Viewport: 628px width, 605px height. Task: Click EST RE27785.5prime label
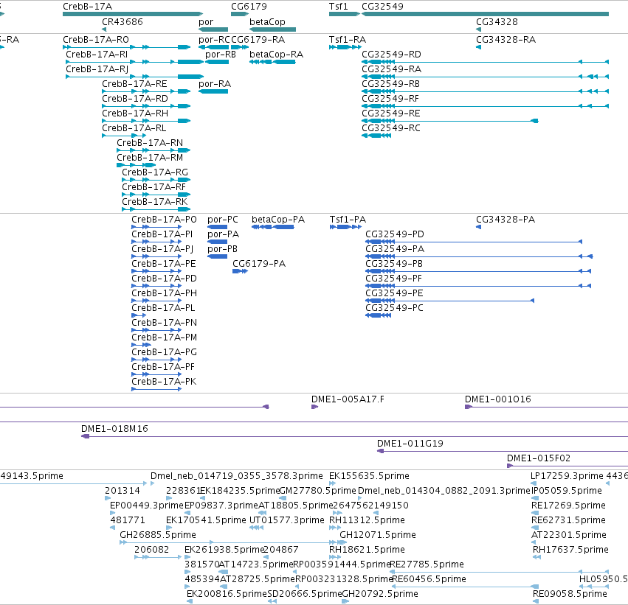click(x=427, y=564)
